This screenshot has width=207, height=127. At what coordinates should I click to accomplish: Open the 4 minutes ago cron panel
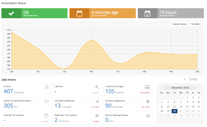coord(103,13)
